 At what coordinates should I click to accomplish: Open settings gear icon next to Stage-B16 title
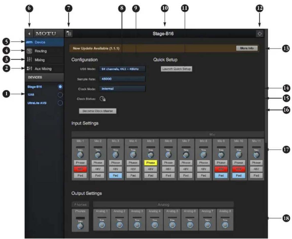(260, 34)
